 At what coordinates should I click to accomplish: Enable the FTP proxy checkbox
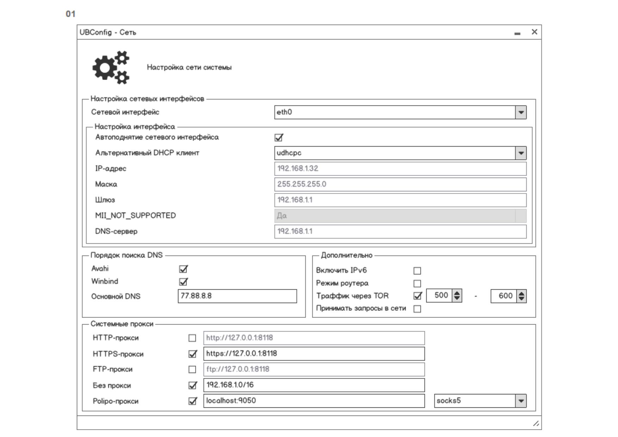click(x=192, y=369)
